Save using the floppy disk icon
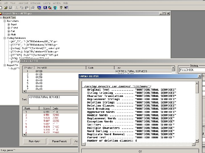Image resolution: width=205 pixels, height=153 pixels. pos(11,8)
